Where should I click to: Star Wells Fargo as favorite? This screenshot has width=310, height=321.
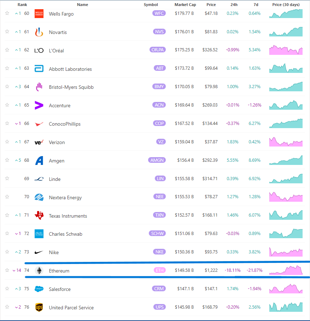tap(7, 13)
